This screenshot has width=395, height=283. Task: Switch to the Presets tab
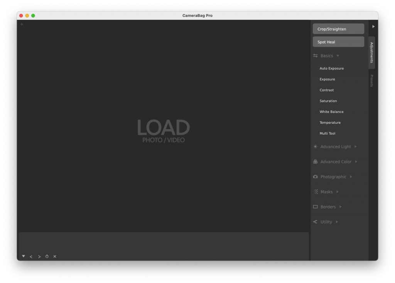[x=371, y=81]
